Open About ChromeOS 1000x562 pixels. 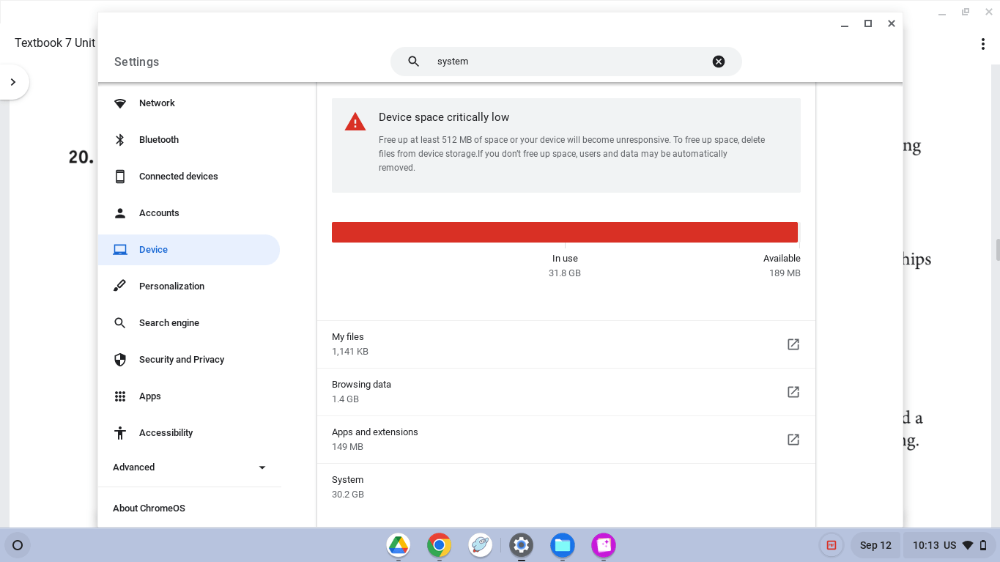click(x=149, y=508)
